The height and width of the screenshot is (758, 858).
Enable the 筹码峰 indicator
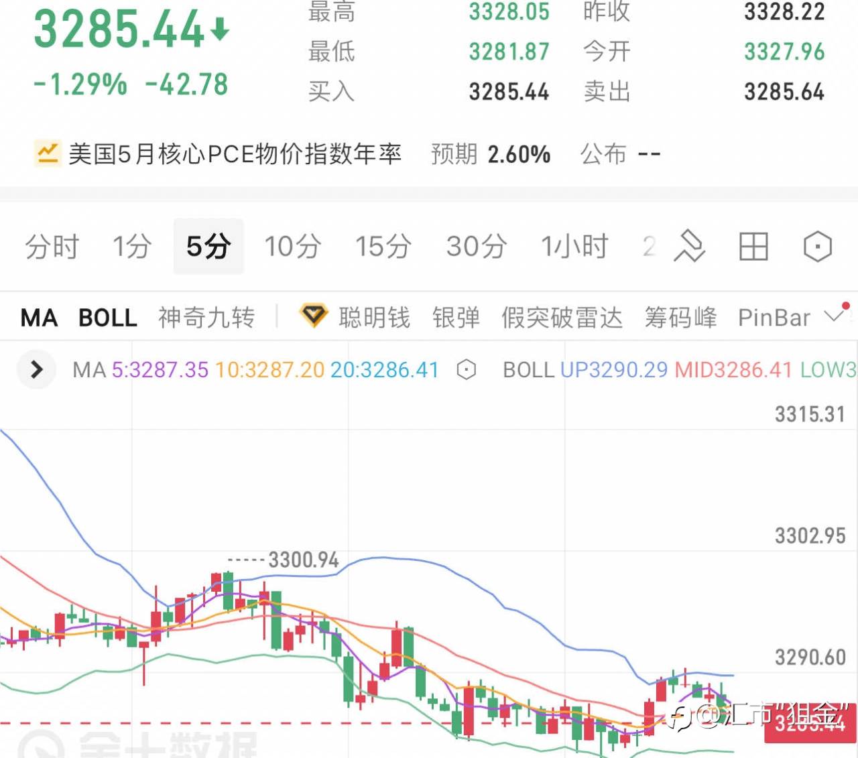coord(680,317)
